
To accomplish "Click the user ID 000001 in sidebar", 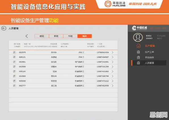I will pos(149,38).
